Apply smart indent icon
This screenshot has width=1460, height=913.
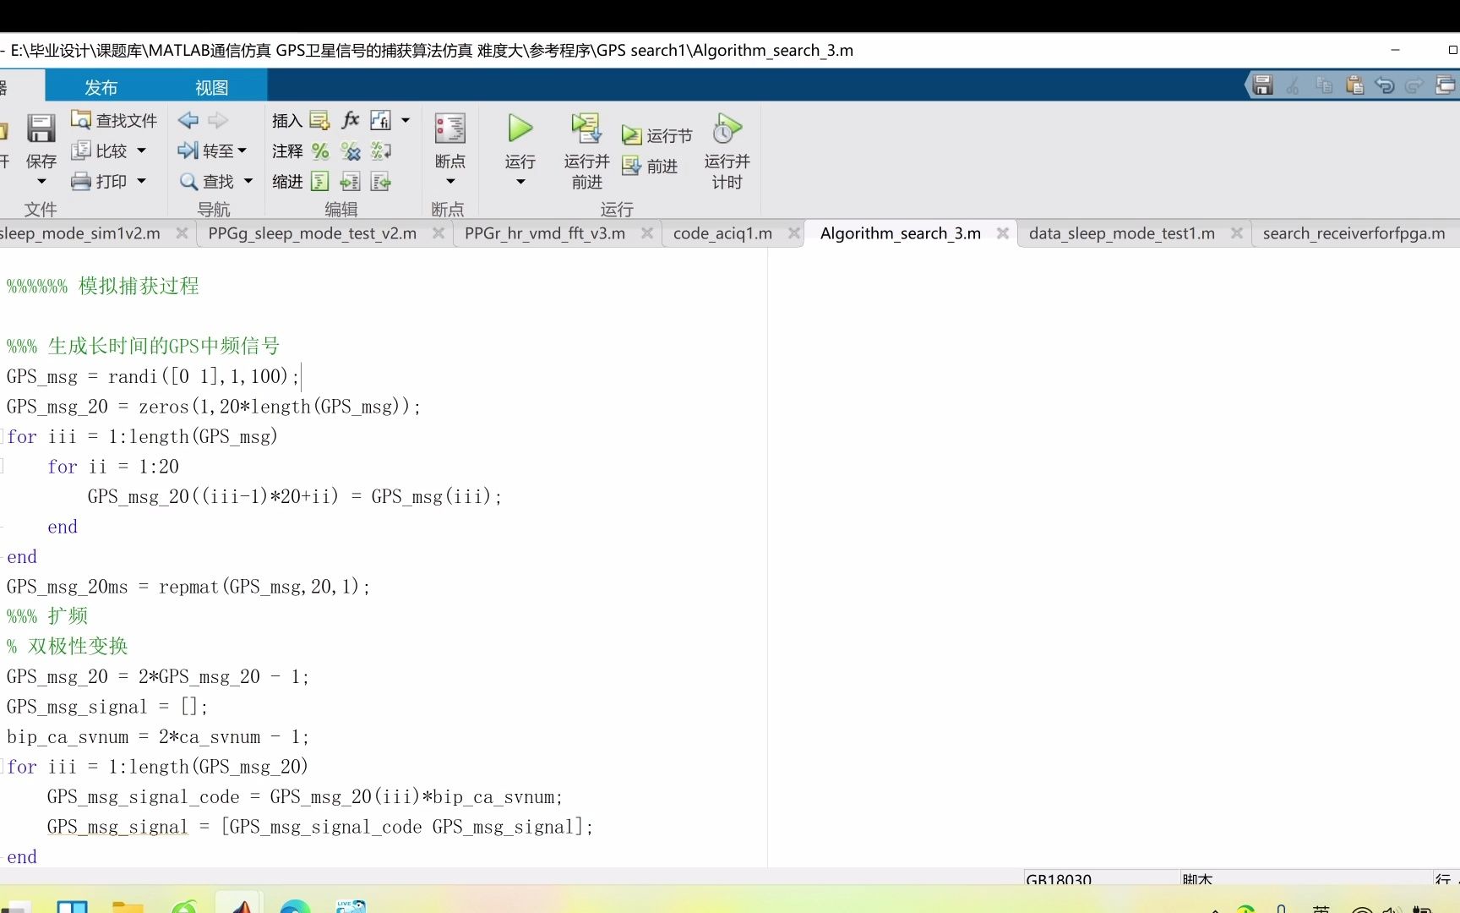(319, 181)
